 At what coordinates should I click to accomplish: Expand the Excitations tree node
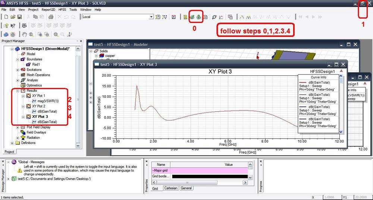point(18,70)
